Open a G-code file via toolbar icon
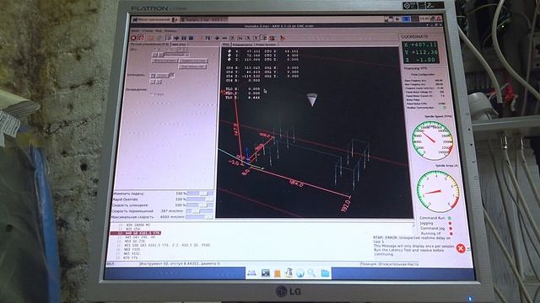Viewport: 540px width, 303px height. (150, 38)
